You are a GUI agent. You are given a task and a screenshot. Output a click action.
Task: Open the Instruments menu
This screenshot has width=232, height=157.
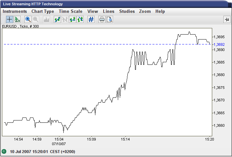click(15, 11)
